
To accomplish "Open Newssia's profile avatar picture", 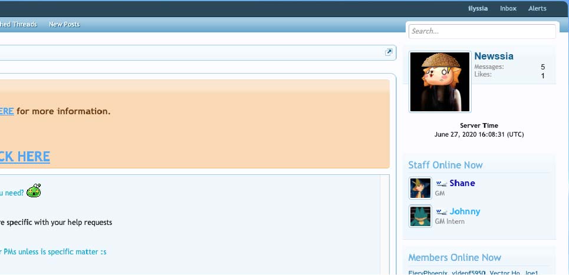I will [x=440, y=82].
